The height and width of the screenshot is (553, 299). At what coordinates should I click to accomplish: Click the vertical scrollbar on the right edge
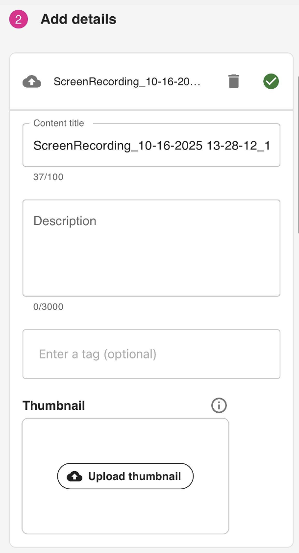click(298, 152)
